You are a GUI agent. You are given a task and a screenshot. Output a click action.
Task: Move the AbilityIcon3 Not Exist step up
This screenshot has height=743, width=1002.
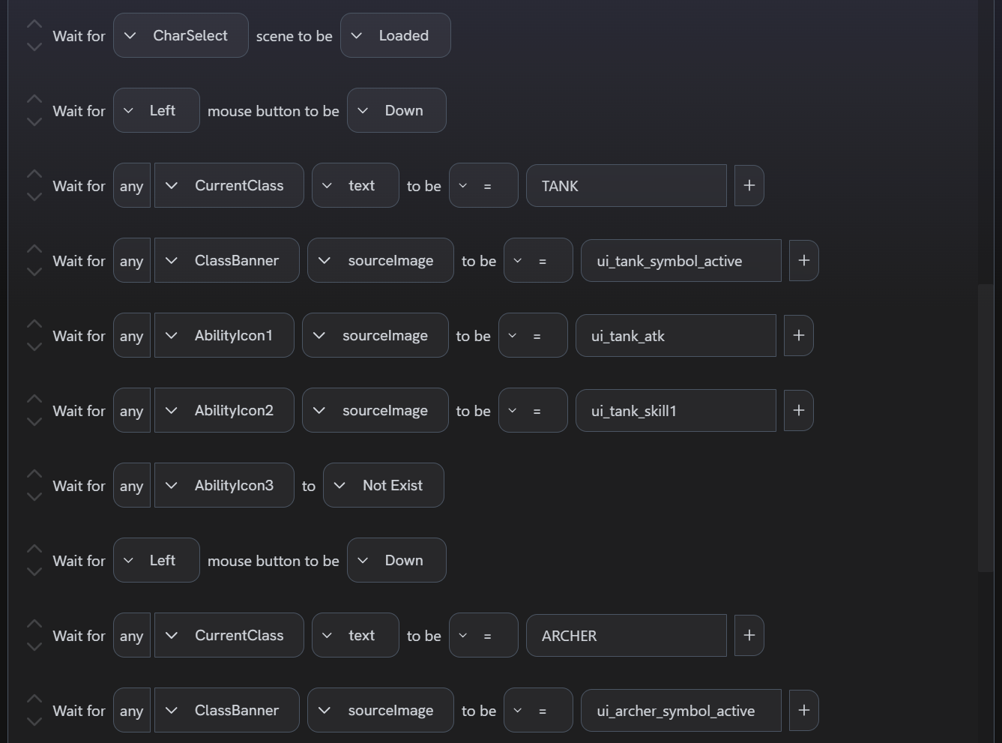coord(34,474)
